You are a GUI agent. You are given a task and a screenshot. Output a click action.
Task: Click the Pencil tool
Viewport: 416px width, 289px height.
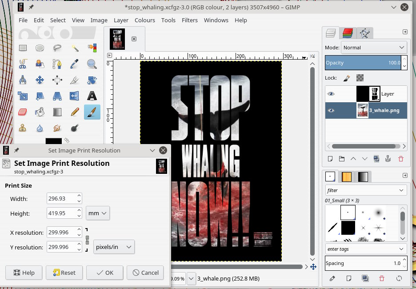coord(75,112)
